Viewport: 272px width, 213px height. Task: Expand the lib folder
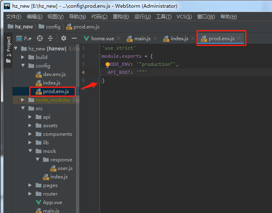click(30, 142)
